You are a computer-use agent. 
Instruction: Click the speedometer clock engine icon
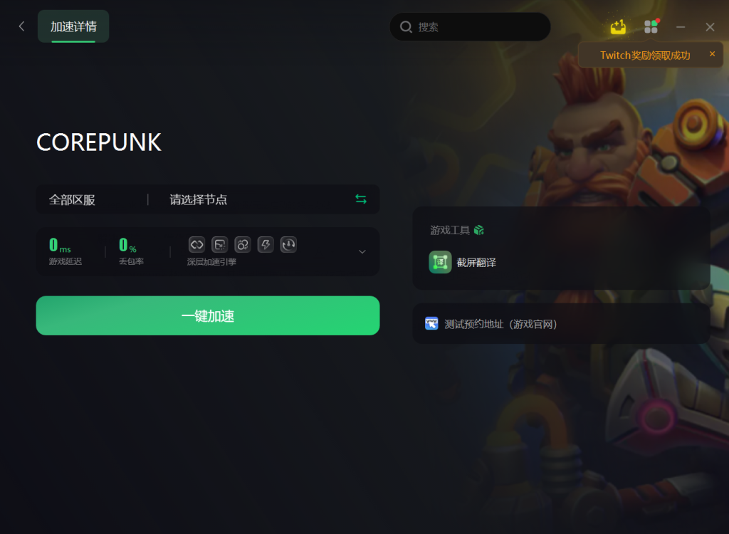289,245
